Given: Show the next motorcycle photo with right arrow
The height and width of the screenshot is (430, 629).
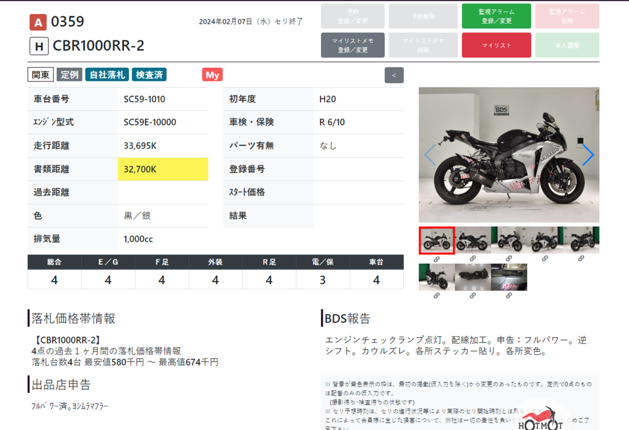Looking at the screenshot, I should [588, 155].
